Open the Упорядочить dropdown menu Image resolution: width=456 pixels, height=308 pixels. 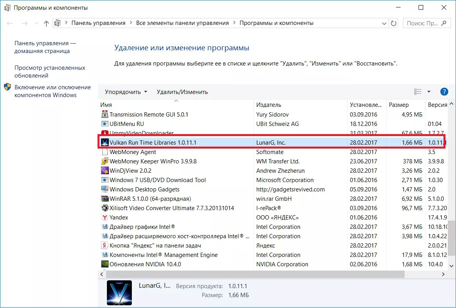coord(126,92)
